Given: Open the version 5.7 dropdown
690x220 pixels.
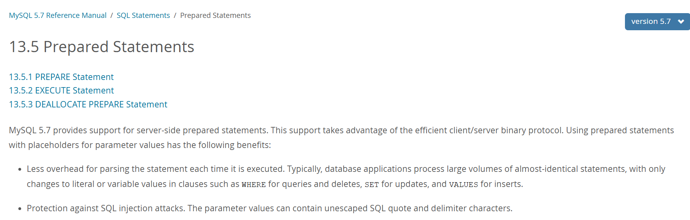Looking at the screenshot, I should [x=651, y=21].
